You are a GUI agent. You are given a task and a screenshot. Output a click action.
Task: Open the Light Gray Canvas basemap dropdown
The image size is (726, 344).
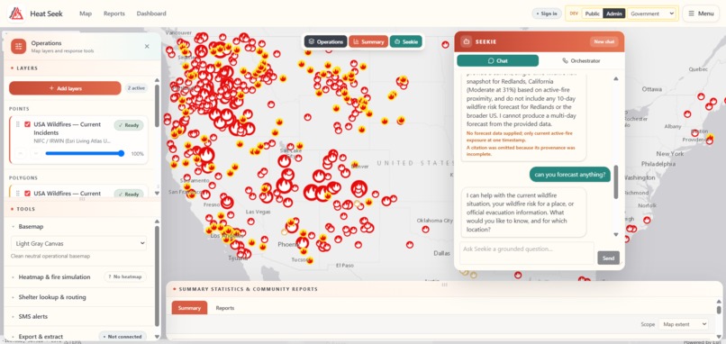tap(78, 243)
